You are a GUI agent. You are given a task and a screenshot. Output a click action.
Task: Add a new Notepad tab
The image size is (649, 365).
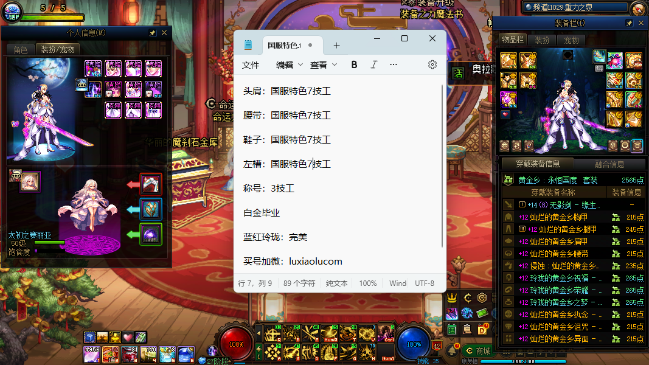click(336, 45)
